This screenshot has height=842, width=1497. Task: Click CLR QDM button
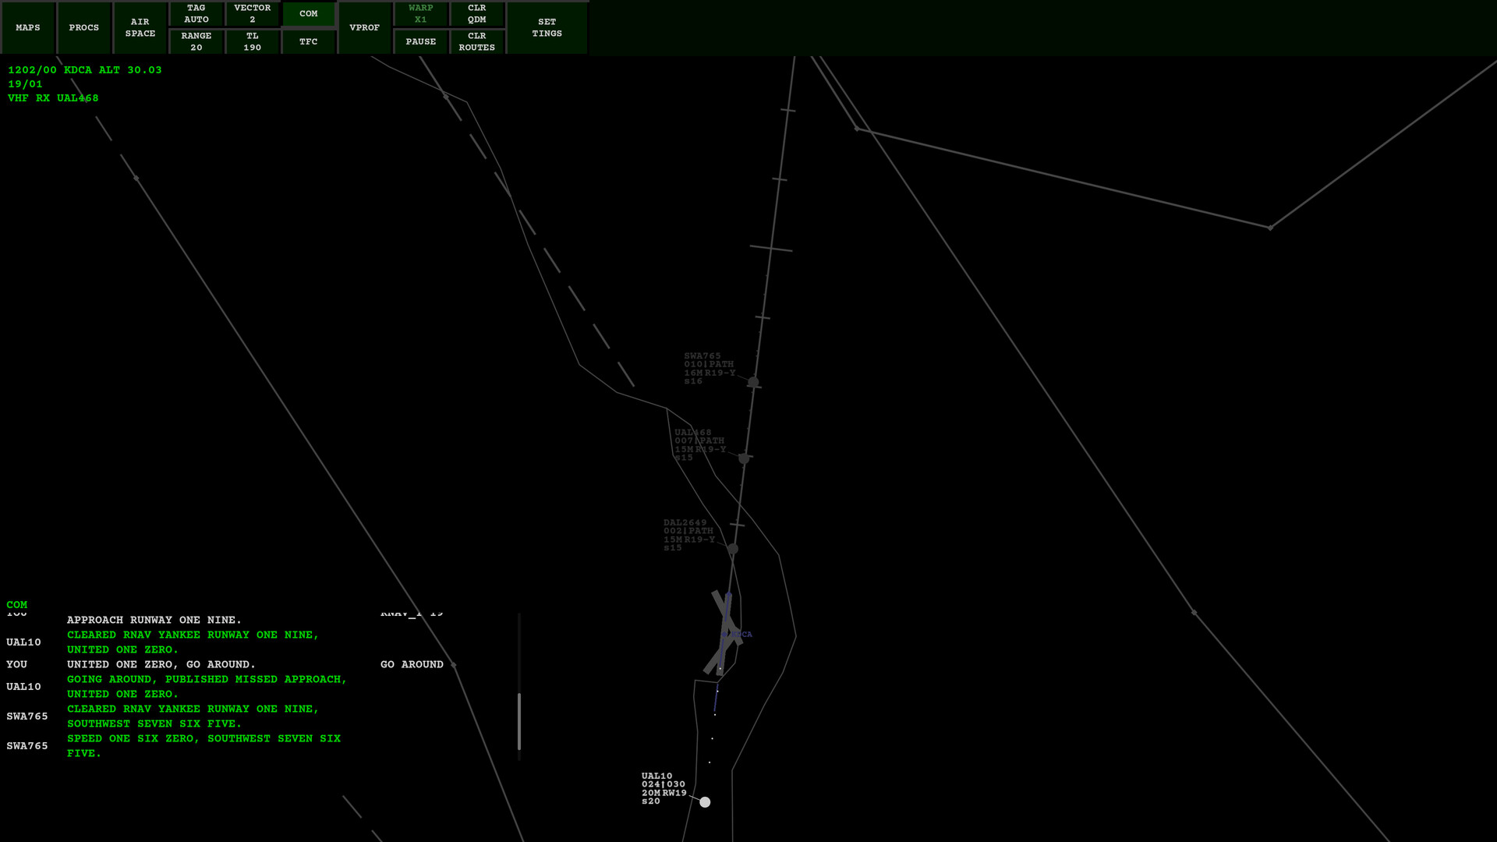click(x=477, y=13)
